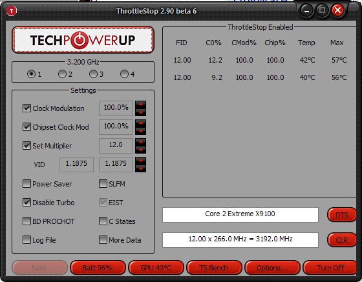
Task: Click the DTS button
Action: tap(342, 215)
